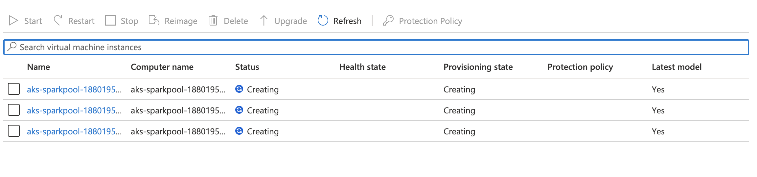Sort by the Provisioning state column header
This screenshot has width=757, height=177.
coord(478,67)
